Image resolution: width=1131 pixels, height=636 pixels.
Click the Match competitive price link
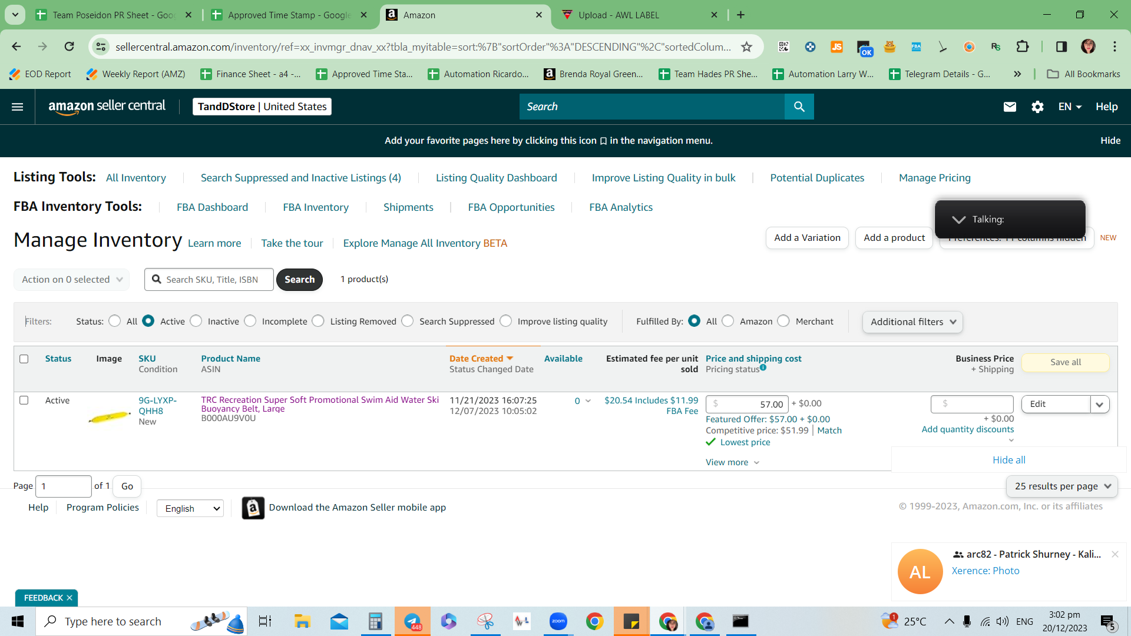point(829,430)
